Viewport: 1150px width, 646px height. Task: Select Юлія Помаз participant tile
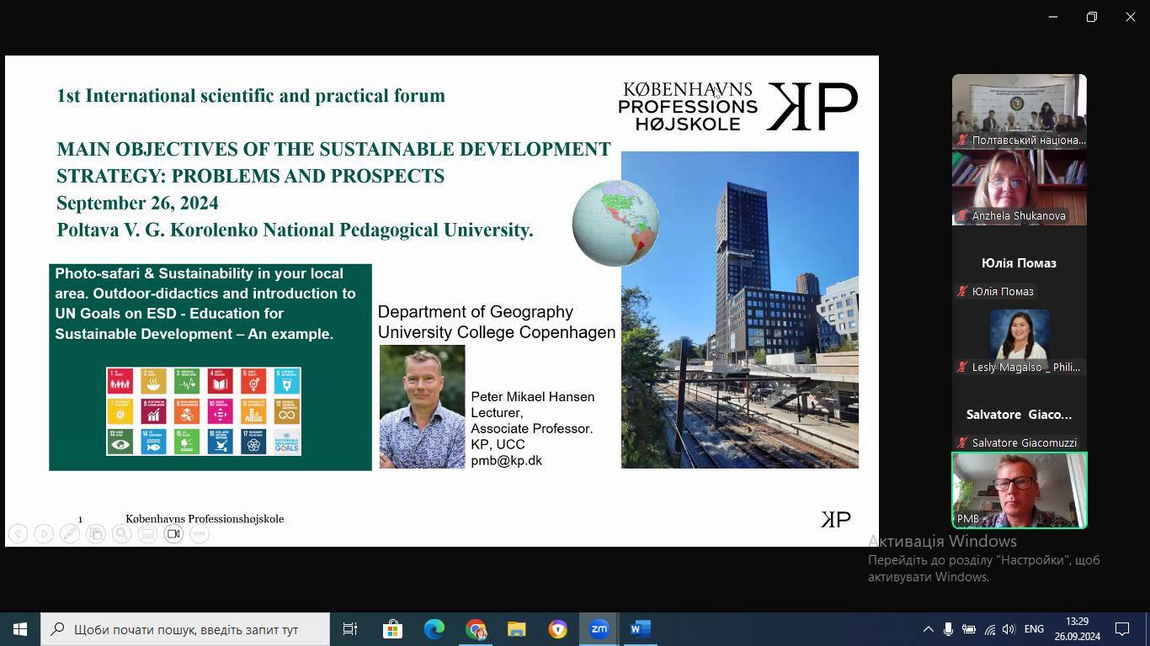(1020, 263)
